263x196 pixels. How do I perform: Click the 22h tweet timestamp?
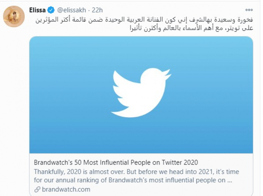pos(97,10)
